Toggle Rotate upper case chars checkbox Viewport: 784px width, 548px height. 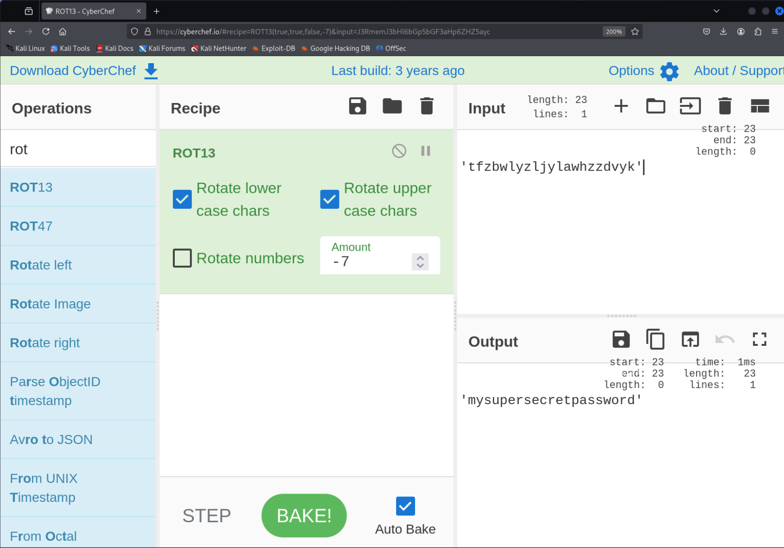(330, 199)
